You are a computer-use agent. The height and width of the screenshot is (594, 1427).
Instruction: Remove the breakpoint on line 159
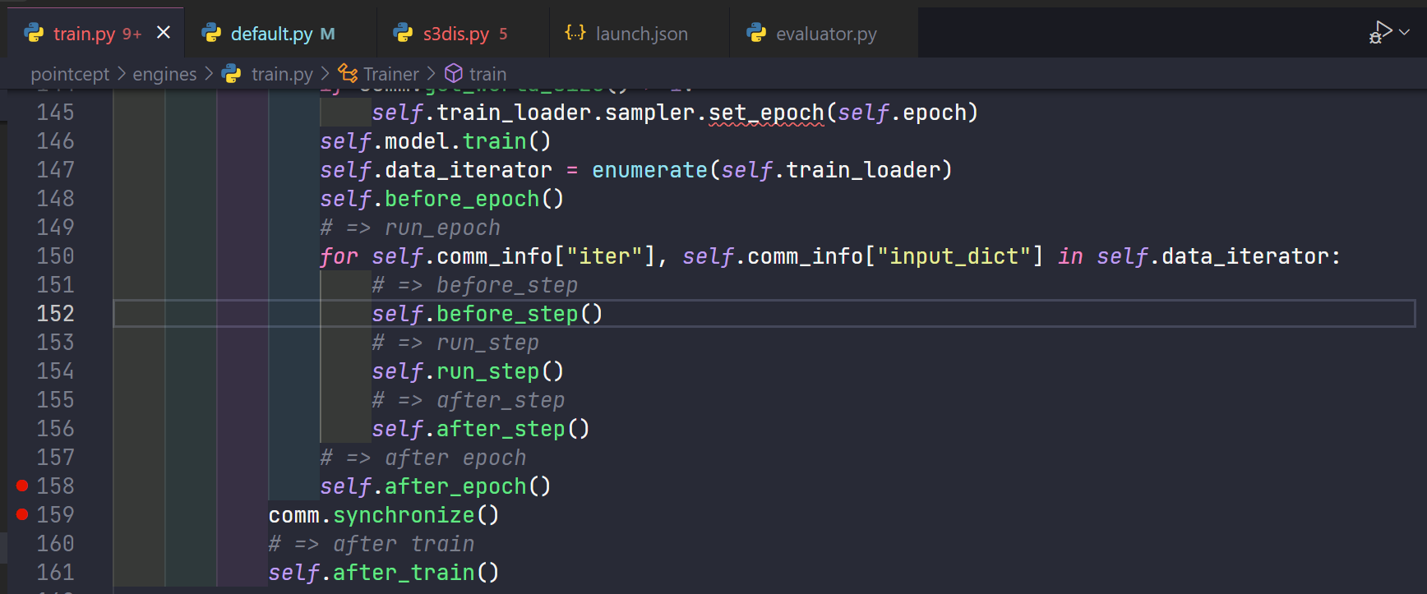(22, 514)
